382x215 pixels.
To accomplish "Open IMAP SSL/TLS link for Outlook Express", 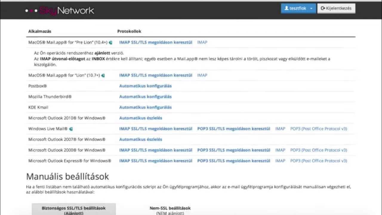I will (156, 161).
